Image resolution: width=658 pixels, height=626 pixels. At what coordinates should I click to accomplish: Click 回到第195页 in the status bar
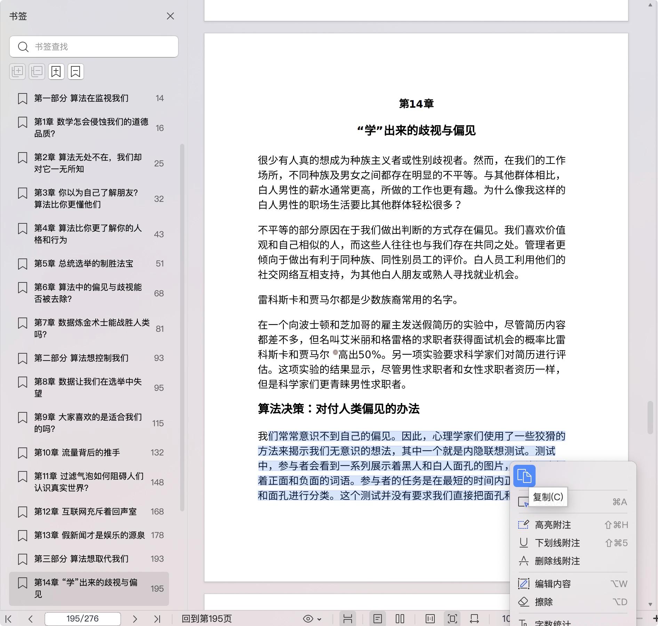coord(207,619)
